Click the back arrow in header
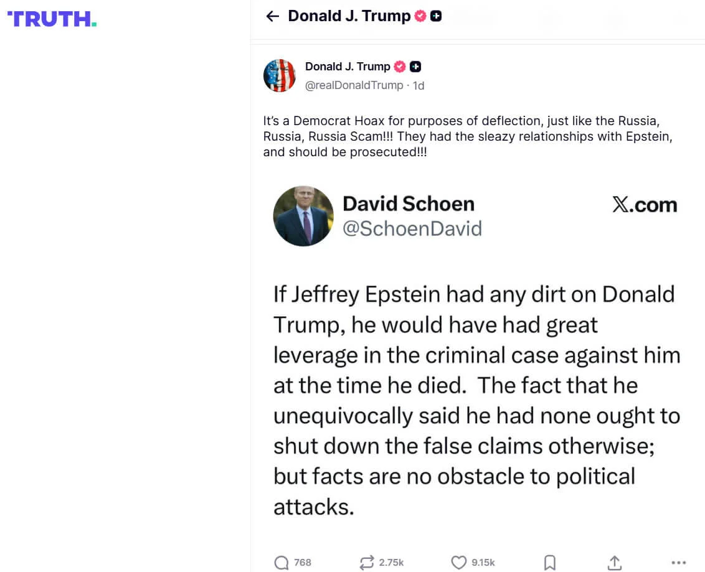The height and width of the screenshot is (572, 705). tap(272, 17)
